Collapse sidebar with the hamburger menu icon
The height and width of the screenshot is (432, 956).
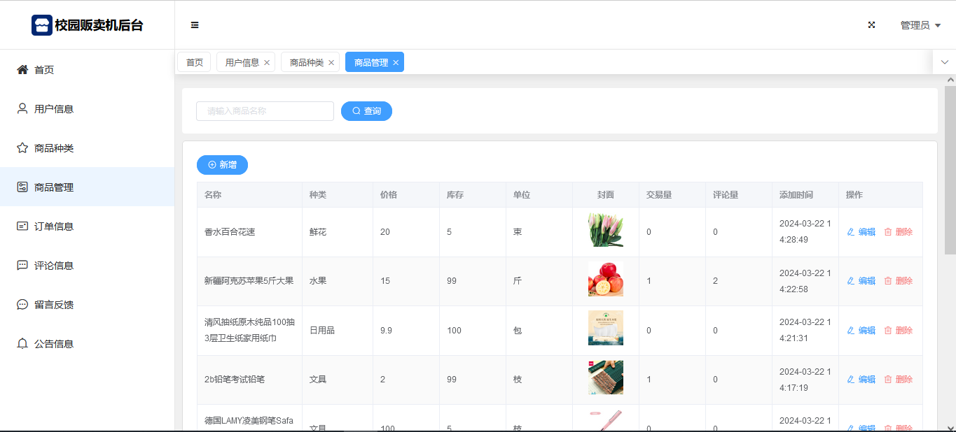pos(195,25)
